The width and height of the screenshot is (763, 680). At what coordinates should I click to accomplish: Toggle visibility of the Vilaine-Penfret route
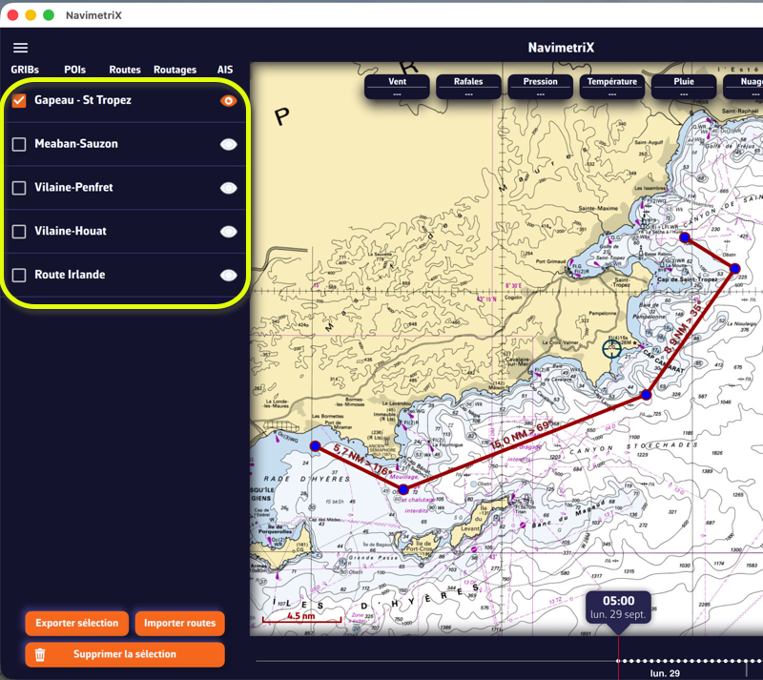(228, 188)
